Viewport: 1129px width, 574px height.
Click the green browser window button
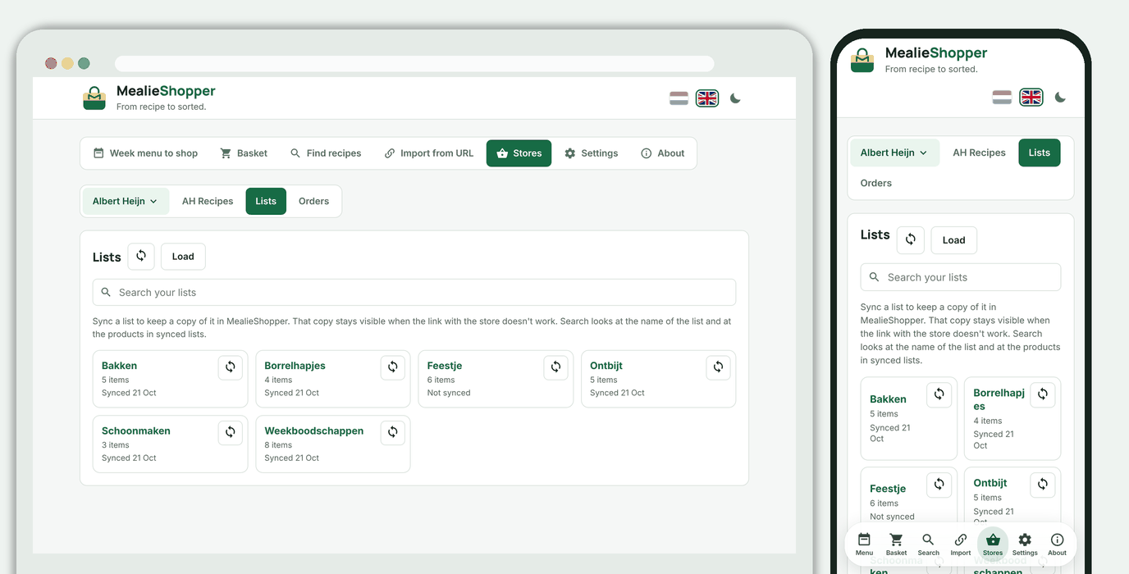tap(84, 63)
